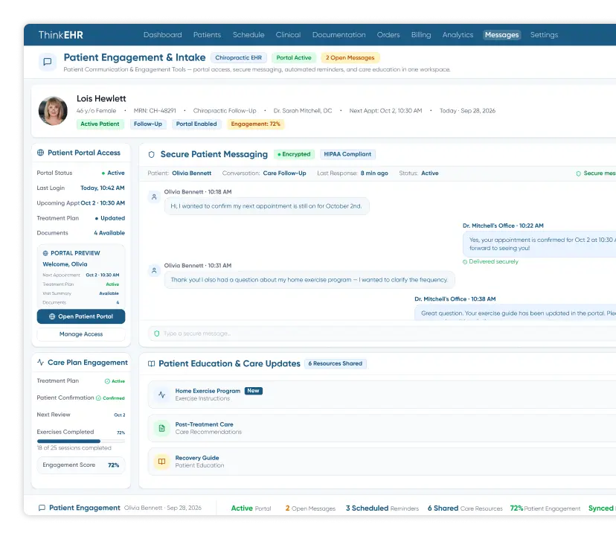
Task: Click the shield icon beside Secure Patient Messaging
Action: pyautogui.click(x=151, y=155)
